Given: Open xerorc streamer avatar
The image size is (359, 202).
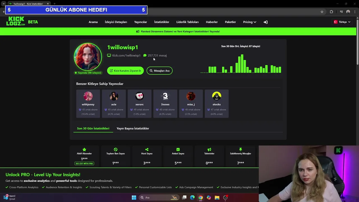Looking at the screenshot, I should tap(139, 96).
